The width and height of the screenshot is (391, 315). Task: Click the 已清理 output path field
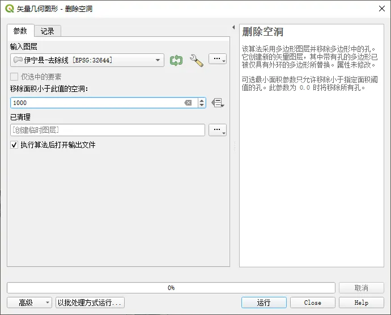[x=108, y=130]
